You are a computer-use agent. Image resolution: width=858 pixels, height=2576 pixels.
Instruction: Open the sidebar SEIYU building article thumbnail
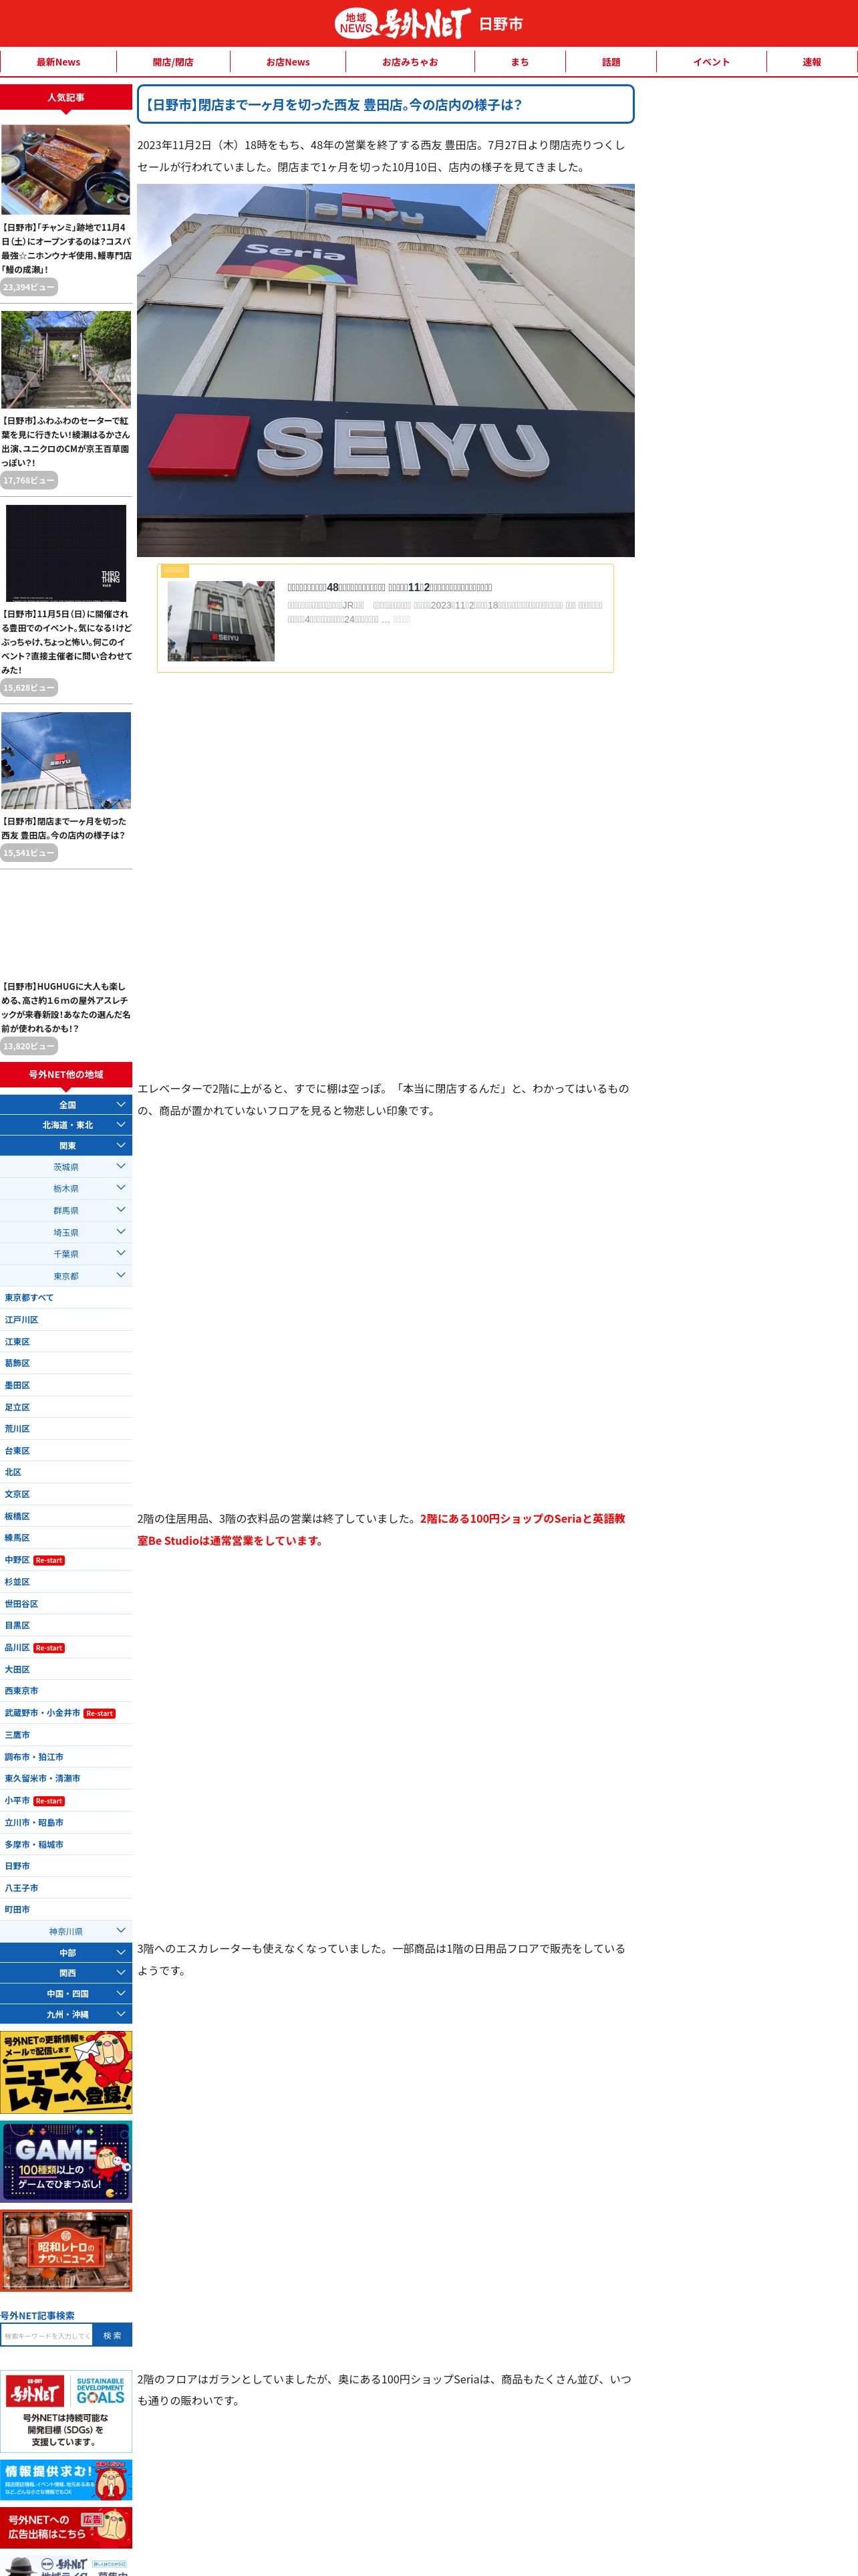point(66,760)
